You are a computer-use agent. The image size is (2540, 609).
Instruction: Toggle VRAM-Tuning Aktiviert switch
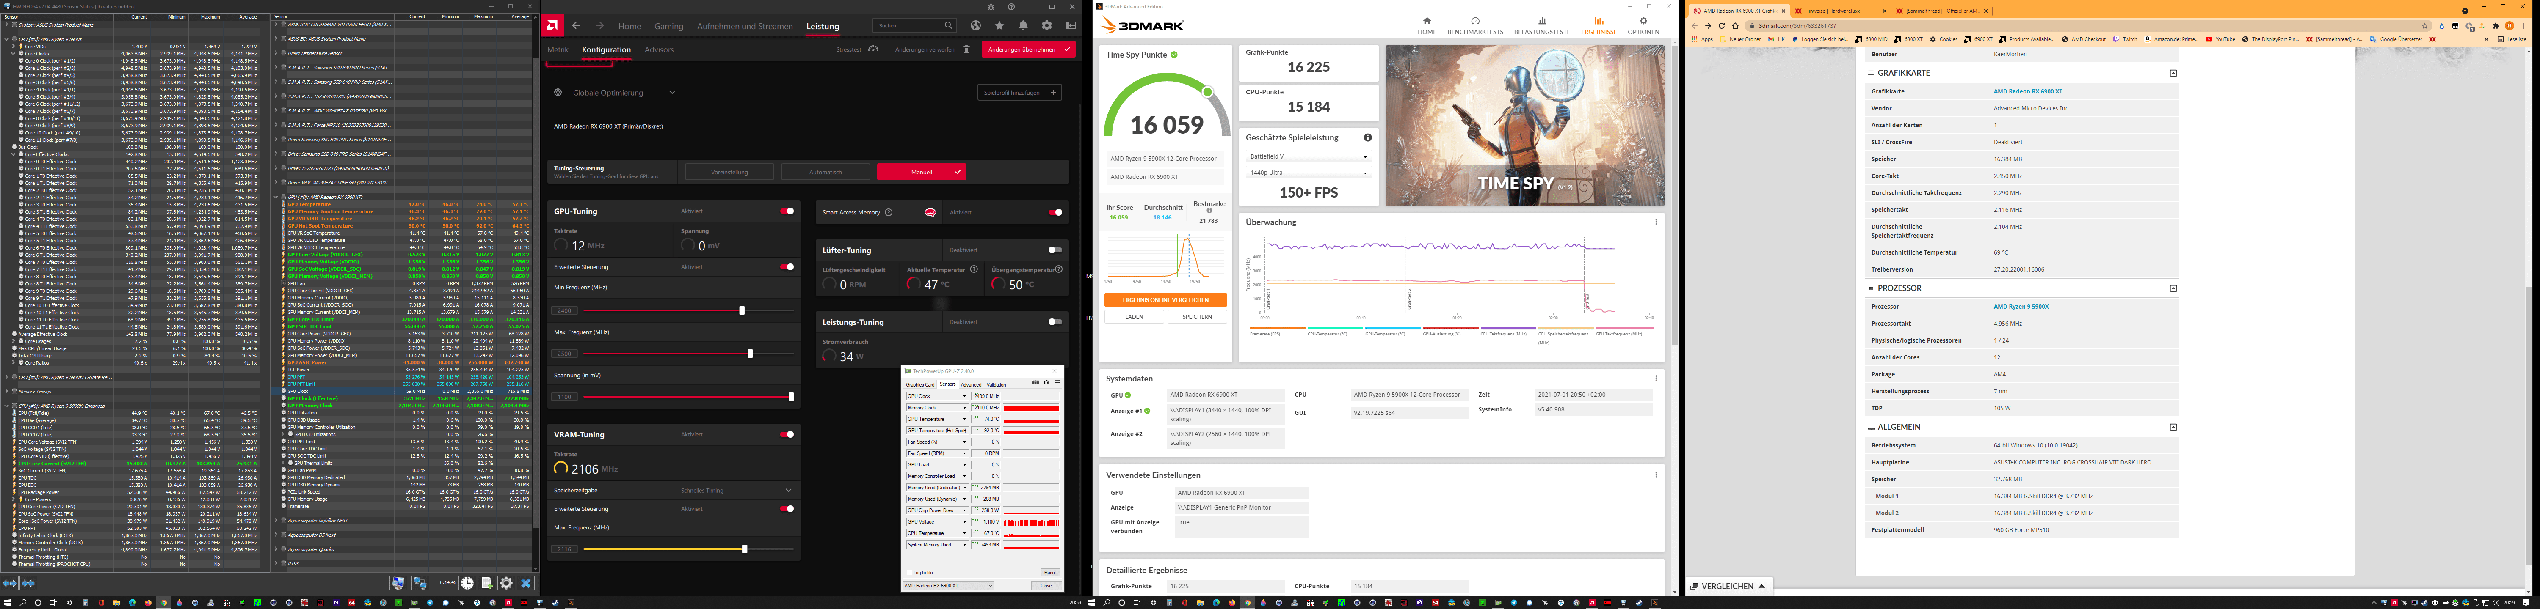(787, 435)
